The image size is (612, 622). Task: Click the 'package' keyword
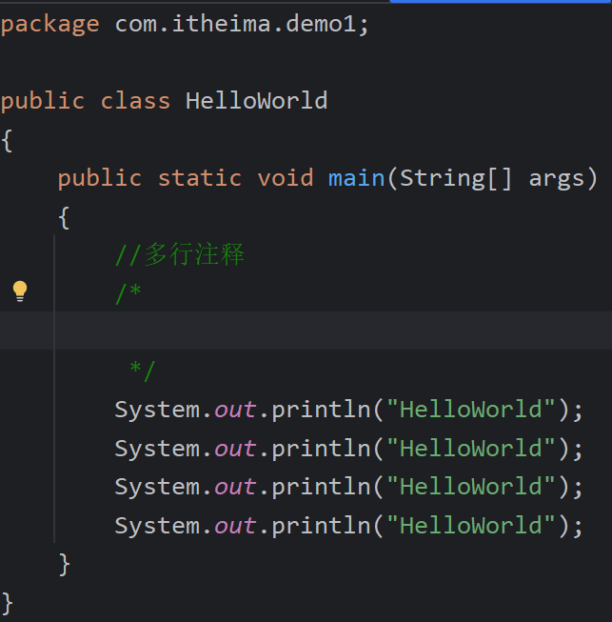[49, 25]
